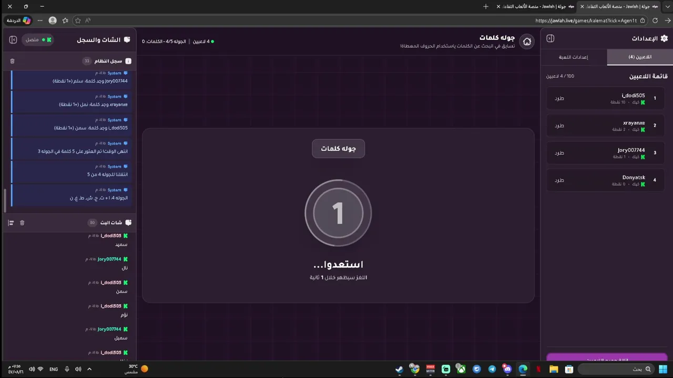Open Steam from the taskbar
The width and height of the screenshot is (673, 378).
tap(400, 369)
